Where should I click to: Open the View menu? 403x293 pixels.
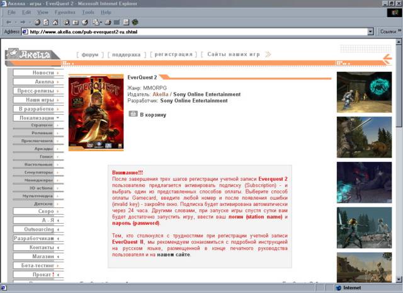coord(43,13)
